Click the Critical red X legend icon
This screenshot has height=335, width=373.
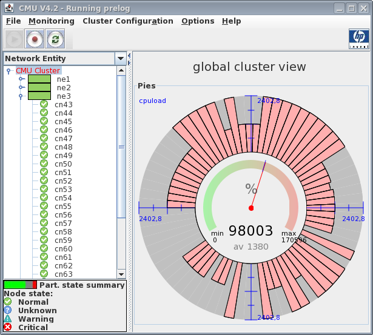(8, 327)
